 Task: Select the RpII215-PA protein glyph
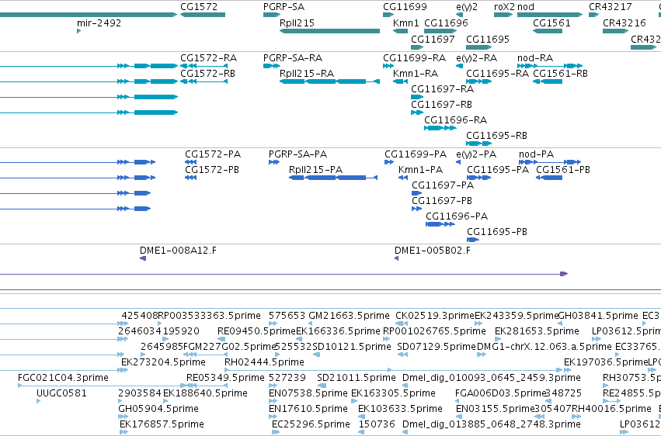click(333, 178)
